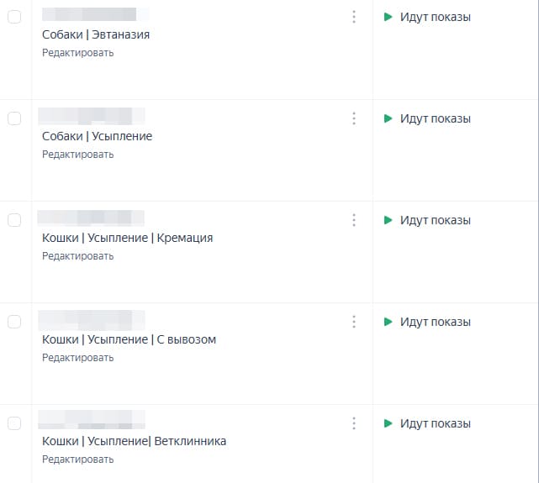The height and width of the screenshot is (483, 539).
Task: Open three-dot menu for Кошки | Усыпление | Кремация
Action: (354, 220)
